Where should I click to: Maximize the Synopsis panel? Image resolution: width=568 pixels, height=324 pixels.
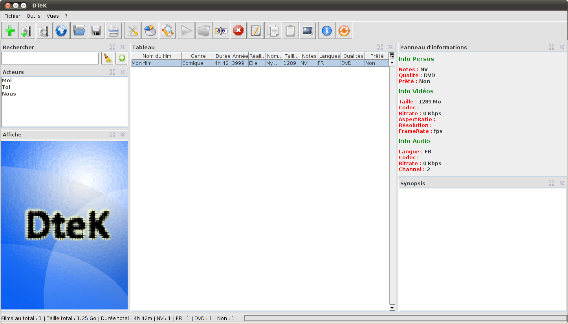552,183
